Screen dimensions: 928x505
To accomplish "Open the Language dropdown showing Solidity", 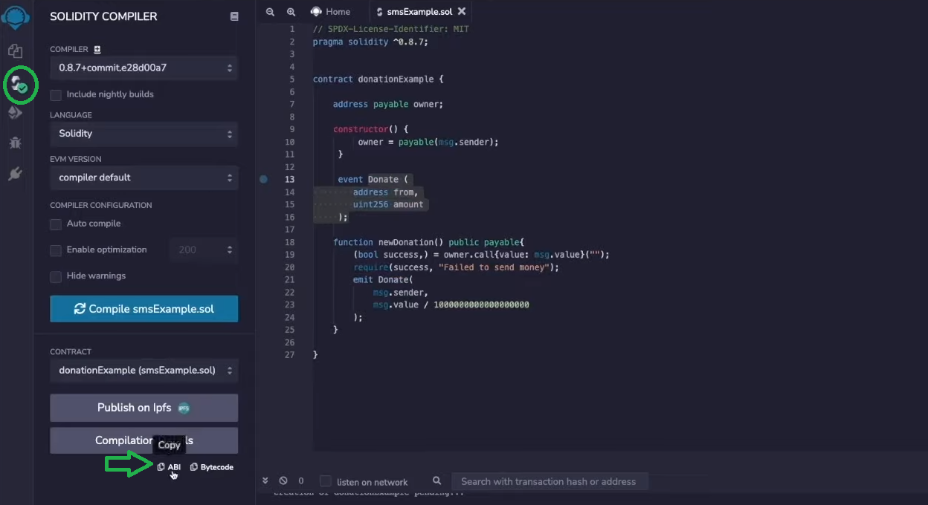I will (144, 134).
